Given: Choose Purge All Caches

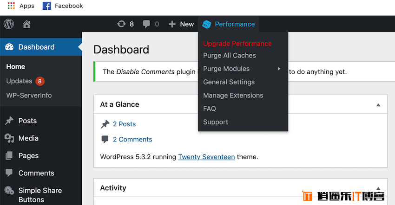Looking at the screenshot, I should [x=230, y=55].
